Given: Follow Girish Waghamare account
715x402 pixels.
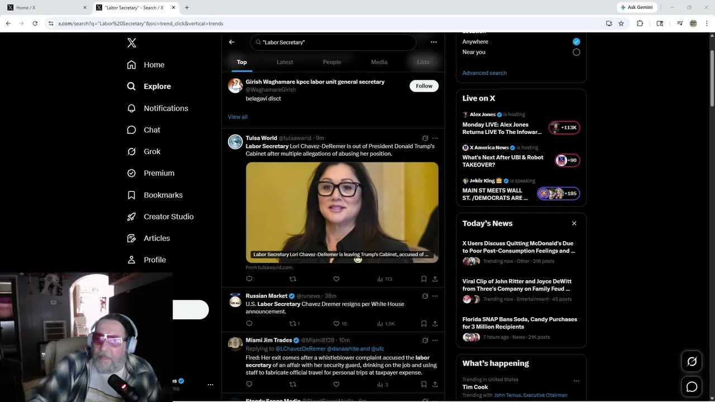Looking at the screenshot, I should pyautogui.click(x=424, y=86).
